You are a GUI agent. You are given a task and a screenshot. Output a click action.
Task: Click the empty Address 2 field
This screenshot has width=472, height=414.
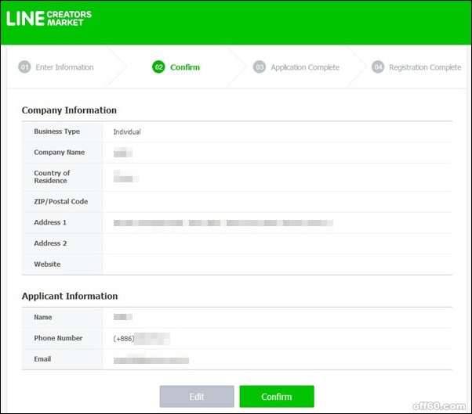[x=276, y=243]
